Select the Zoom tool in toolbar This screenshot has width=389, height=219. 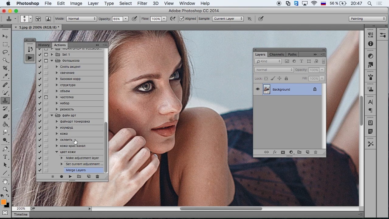coord(5,189)
